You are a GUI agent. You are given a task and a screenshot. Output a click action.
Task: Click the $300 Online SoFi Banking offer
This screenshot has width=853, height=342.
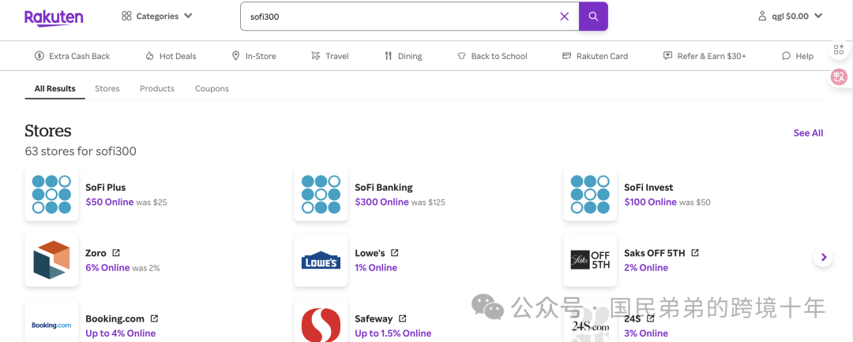382,202
